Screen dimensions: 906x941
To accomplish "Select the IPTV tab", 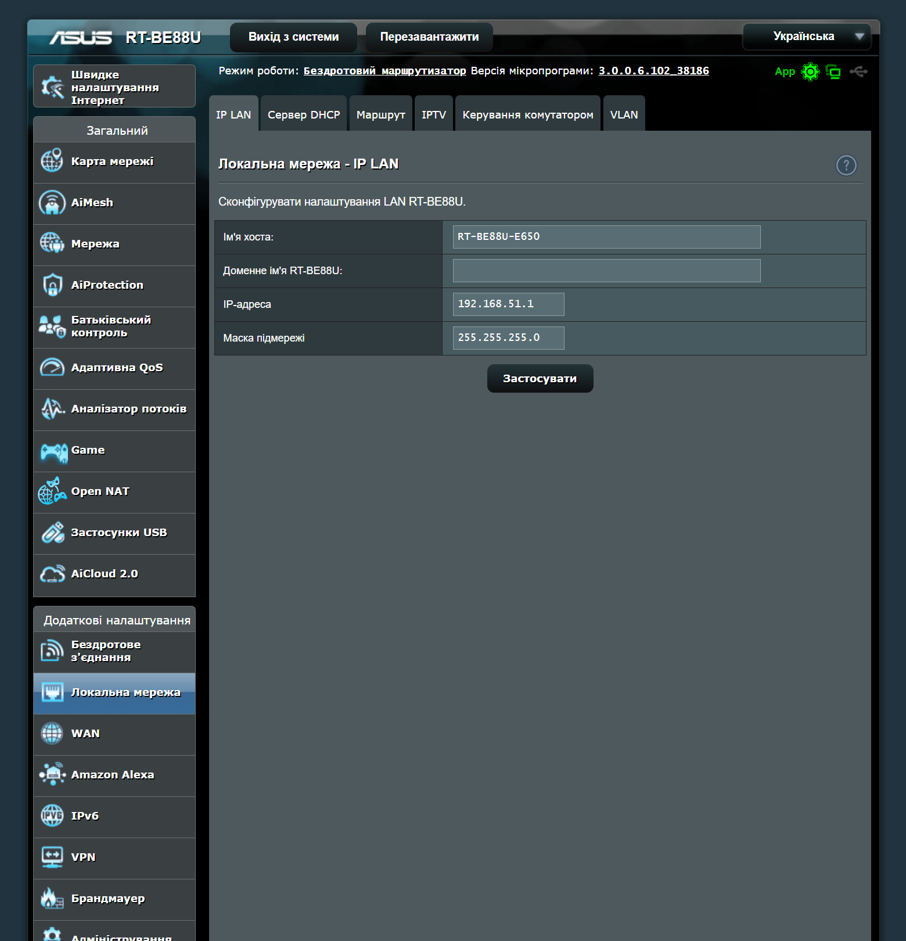I will pos(434,114).
